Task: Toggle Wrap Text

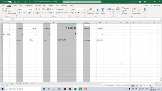Action: (60, 9)
